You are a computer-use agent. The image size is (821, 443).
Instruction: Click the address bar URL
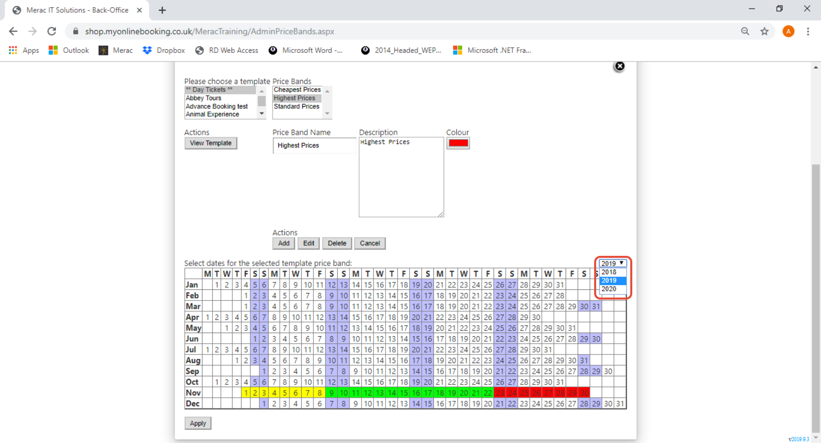click(210, 32)
